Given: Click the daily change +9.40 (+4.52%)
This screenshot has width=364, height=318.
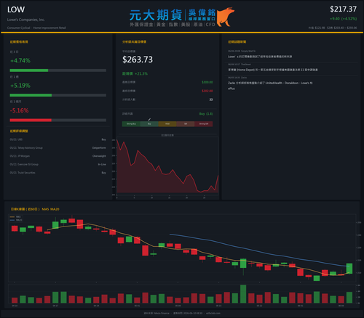Looking at the screenshot, I should [x=343, y=19].
